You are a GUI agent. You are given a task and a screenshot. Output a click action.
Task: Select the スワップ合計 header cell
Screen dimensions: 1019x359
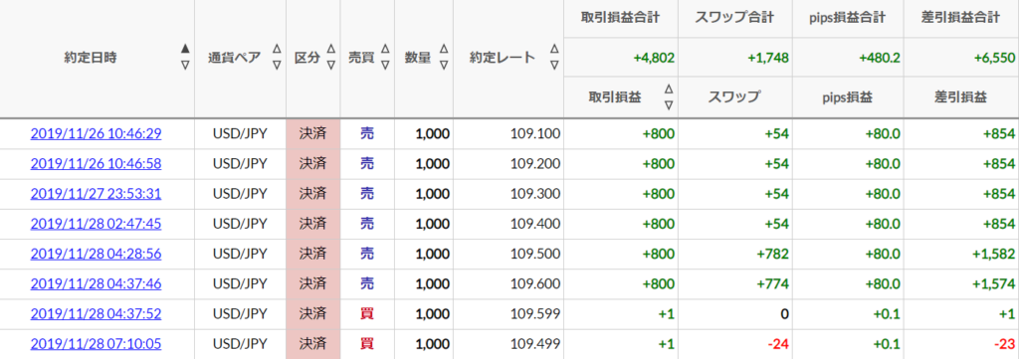(x=735, y=18)
